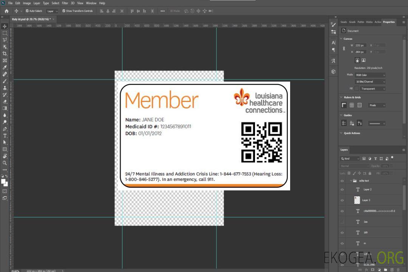
Task: Click the canvas Fill color swatch
Action: pyautogui.click(x=357, y=88)
